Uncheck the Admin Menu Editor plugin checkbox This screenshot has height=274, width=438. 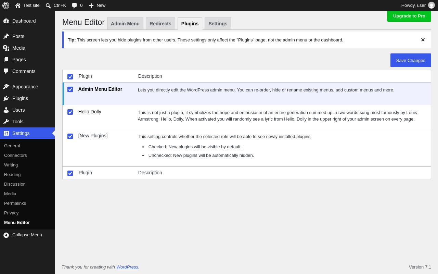click(70, 89)
